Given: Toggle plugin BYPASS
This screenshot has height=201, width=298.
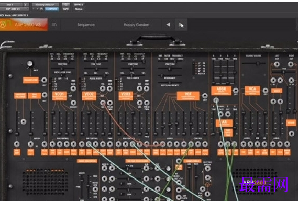Looking at the screenshot, I should click(79, 4).
